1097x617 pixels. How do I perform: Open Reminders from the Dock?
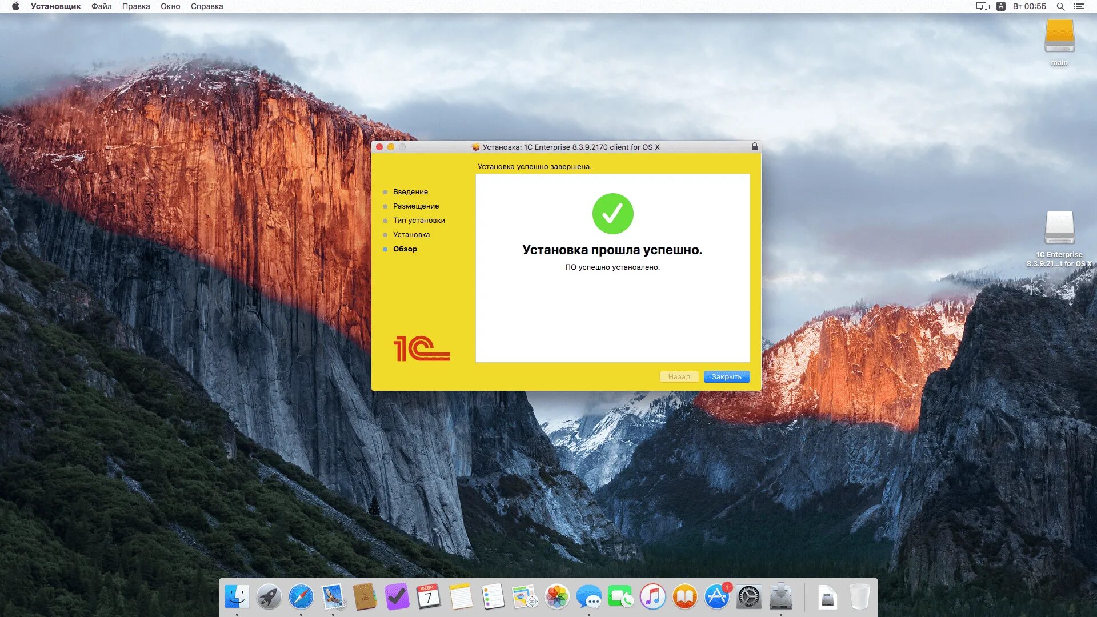click(x=493, y=597)
